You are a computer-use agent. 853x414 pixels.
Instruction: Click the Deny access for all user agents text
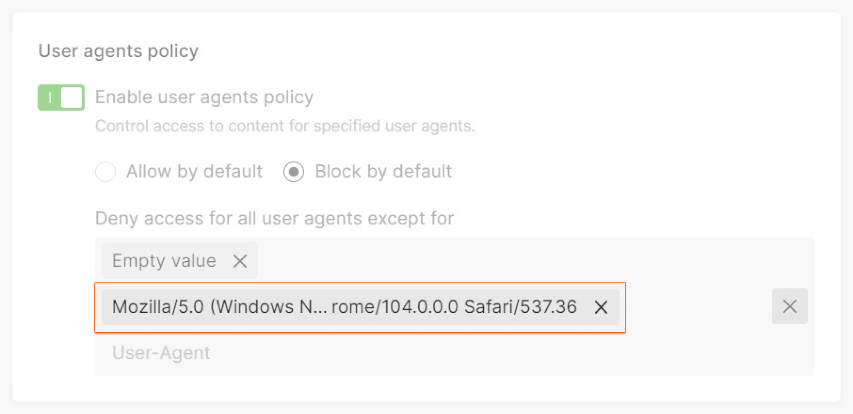[274, 218]
